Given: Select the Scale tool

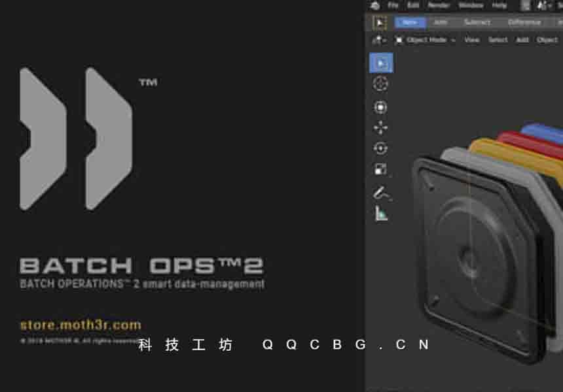Looking at the screenshot, I should [380, 169].
